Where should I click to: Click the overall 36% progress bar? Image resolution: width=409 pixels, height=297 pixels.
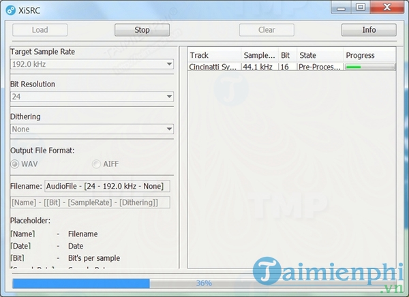[x=204, y=283]
